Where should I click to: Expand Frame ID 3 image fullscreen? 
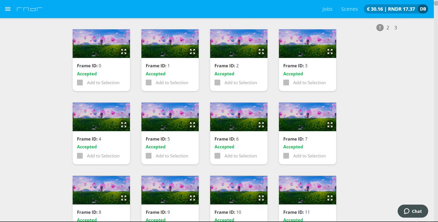point(330,51)
